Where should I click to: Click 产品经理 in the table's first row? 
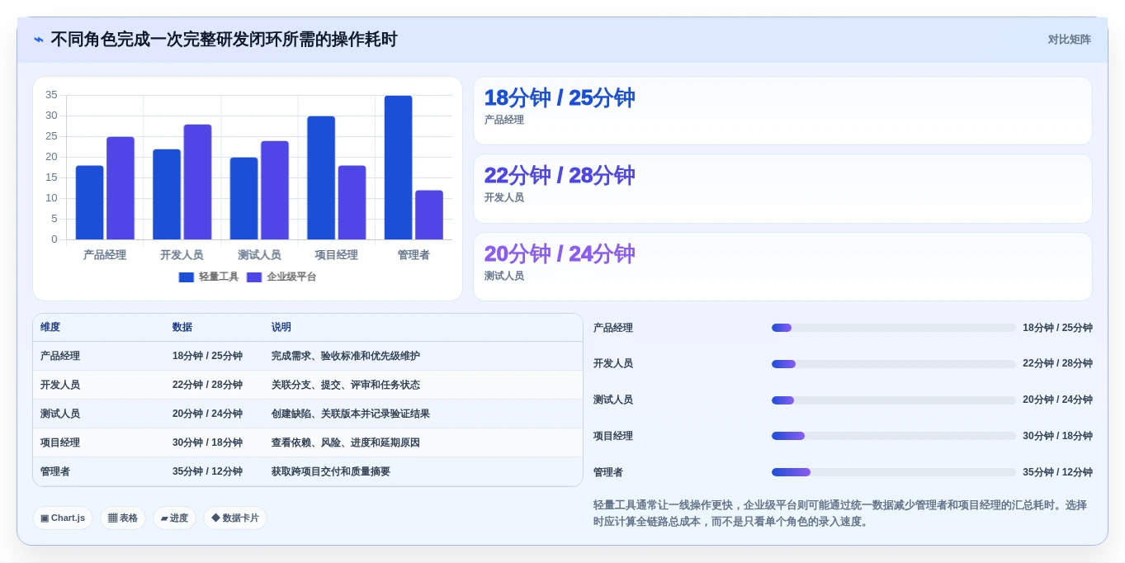[60, 356]
